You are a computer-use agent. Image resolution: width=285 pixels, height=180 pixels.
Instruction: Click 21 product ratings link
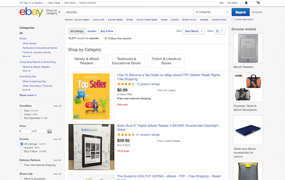tap(148, 135)
